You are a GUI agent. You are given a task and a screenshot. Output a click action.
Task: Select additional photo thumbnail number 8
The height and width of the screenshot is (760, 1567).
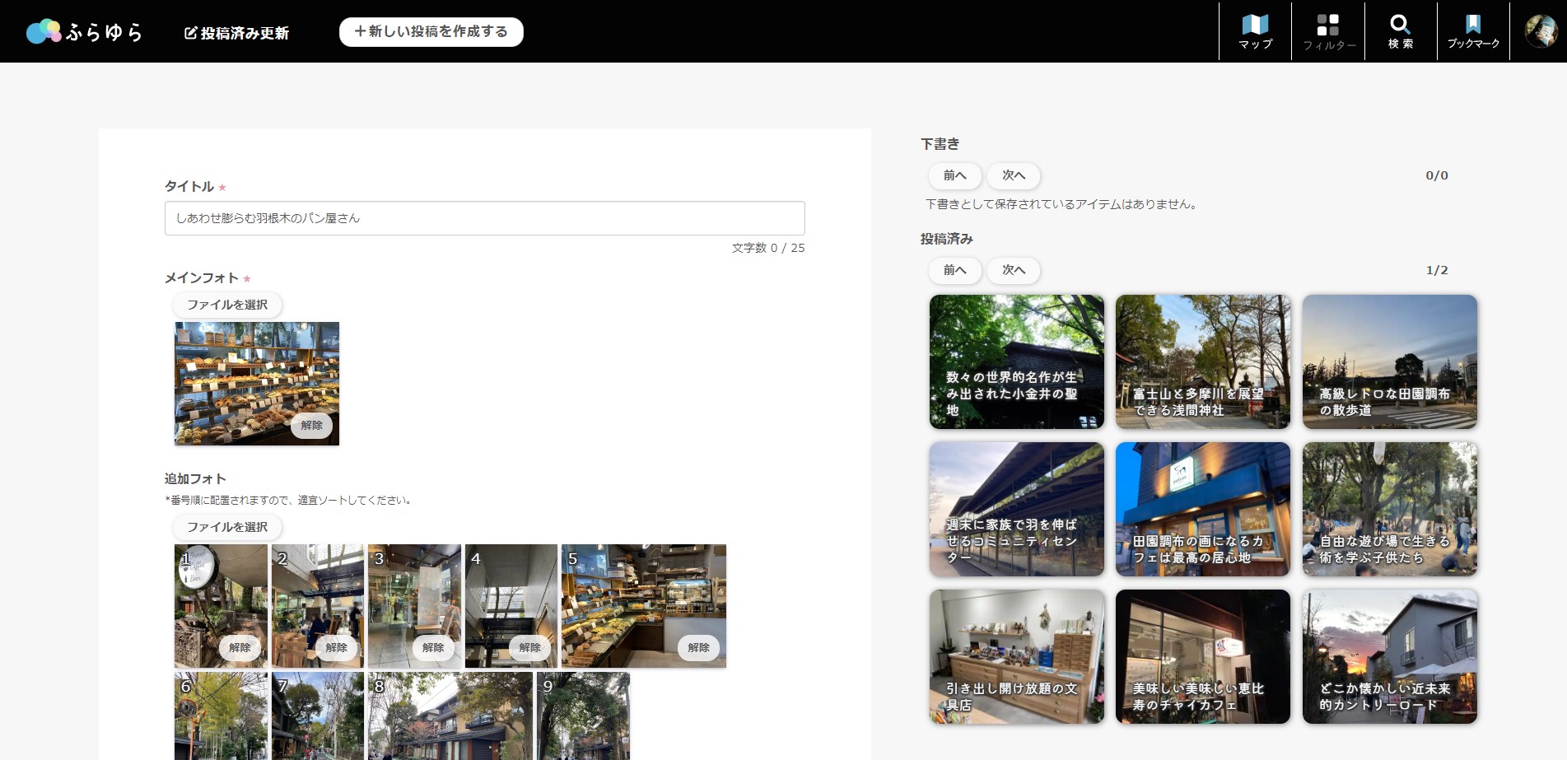(450, 716)
